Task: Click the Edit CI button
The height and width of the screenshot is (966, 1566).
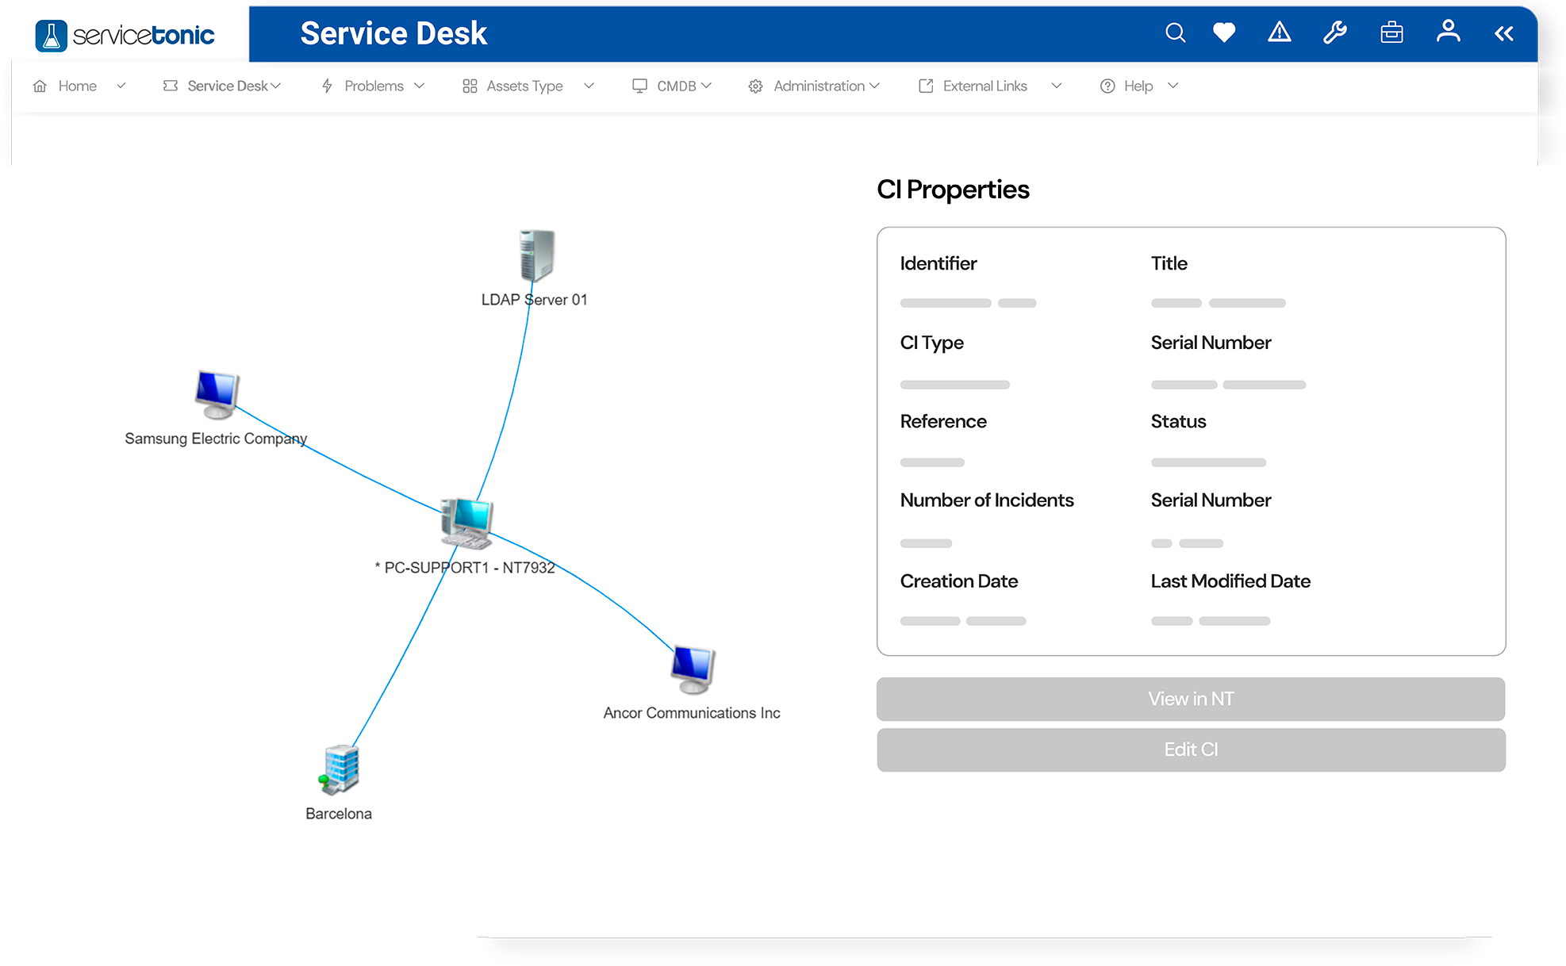Action: point(1191,749)
